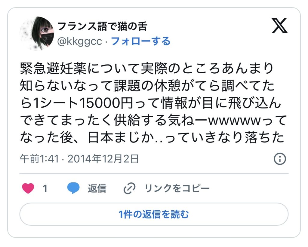Open display name フランス語で猫の舌
The image size is (308, 247).
(x=102, y=26)
